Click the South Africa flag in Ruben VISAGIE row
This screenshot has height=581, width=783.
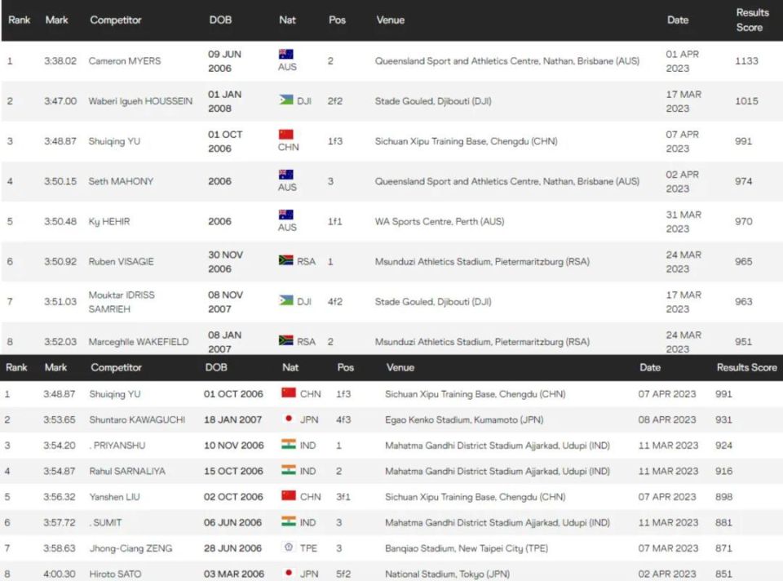coord(286,260)
